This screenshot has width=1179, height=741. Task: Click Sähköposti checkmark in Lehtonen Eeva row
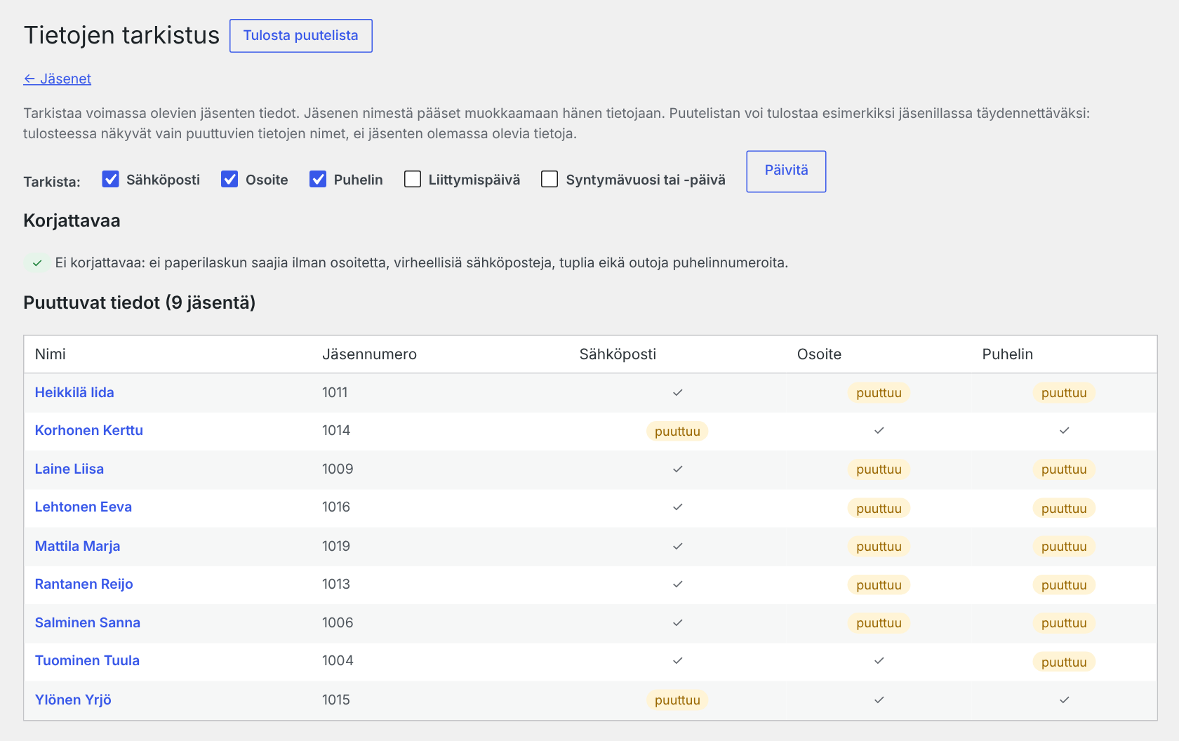[x=677, y=507]
